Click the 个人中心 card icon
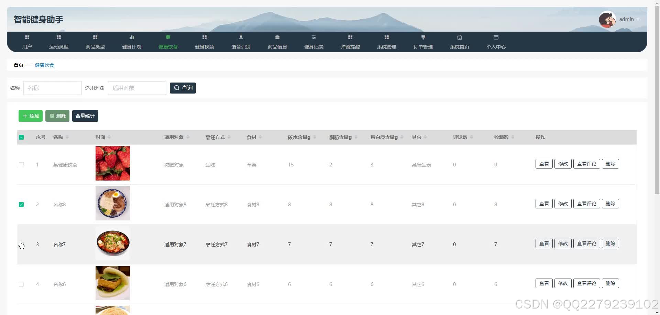Screen dimensions: 660x315 (496, 37)
